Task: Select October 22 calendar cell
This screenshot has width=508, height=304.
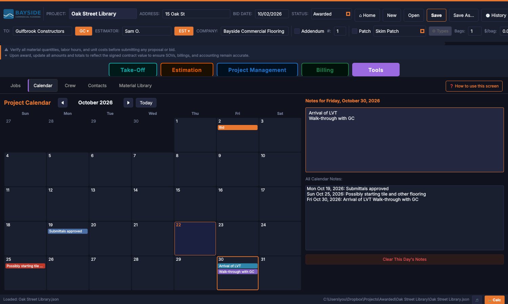Action: (195, 238)
